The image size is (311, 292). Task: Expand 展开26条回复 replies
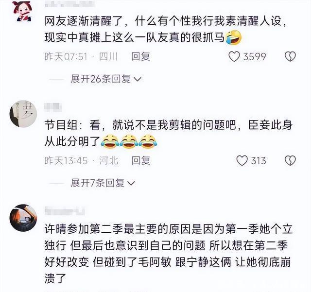coord(106,79)
